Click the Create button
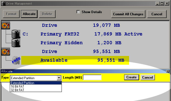Viewport: 171px width, 101px height. pos(132,78)
